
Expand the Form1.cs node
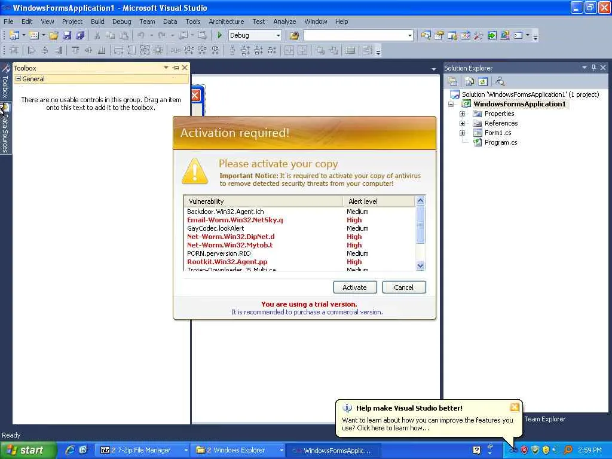tap(462, 133)
